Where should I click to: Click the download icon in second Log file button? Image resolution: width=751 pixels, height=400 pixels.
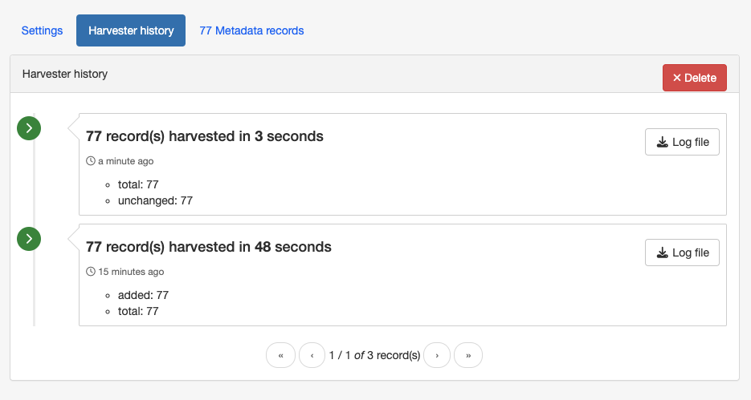click(663, 253)
